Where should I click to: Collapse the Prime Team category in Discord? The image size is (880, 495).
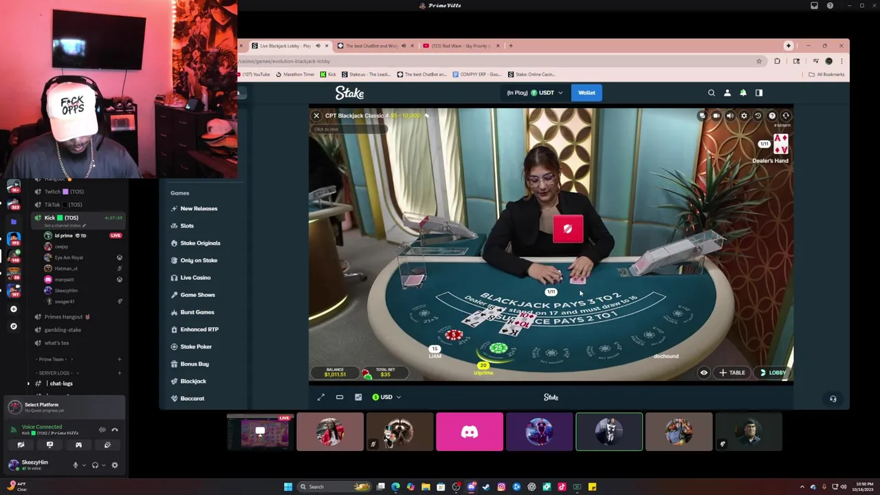click(53, 360)
